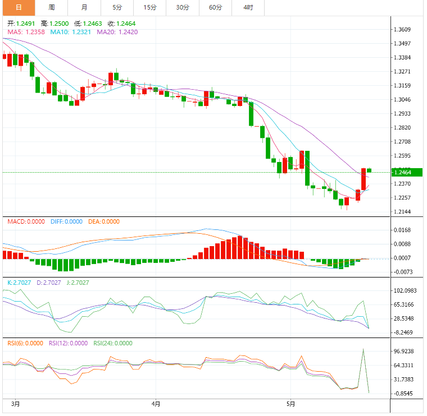Click the MACD: 0.0000 label
This screenshot has height=416, width=427.
(x=26, y=221)
